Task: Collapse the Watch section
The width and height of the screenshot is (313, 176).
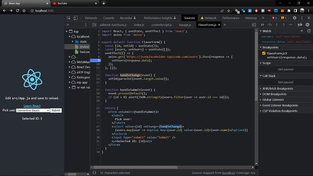Action: (261, 31)
